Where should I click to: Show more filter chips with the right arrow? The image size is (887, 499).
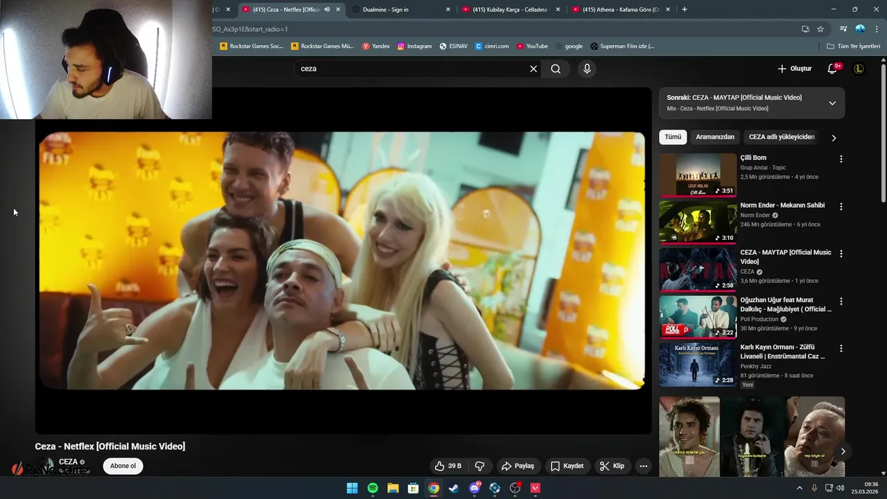[x=834, y=138]
